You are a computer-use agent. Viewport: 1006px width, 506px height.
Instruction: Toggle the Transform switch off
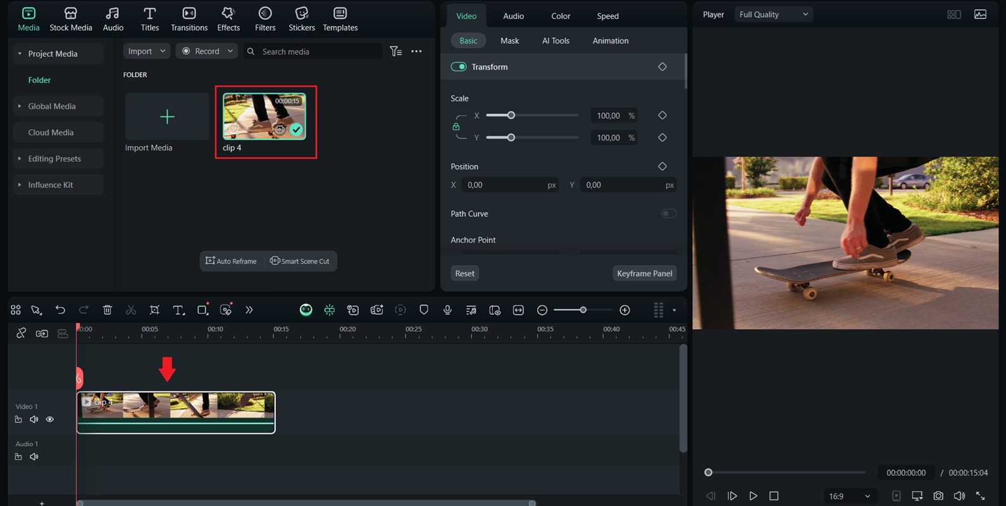(459, 66)
